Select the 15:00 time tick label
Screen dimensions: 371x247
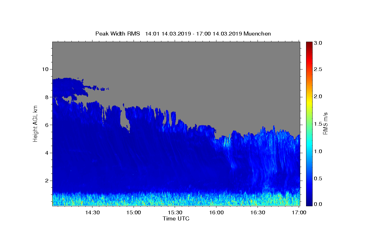134,212
